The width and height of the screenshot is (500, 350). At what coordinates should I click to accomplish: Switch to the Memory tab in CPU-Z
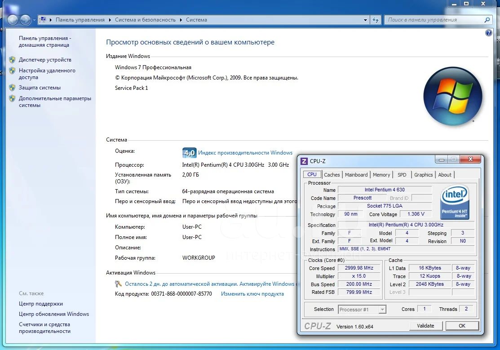381,175
